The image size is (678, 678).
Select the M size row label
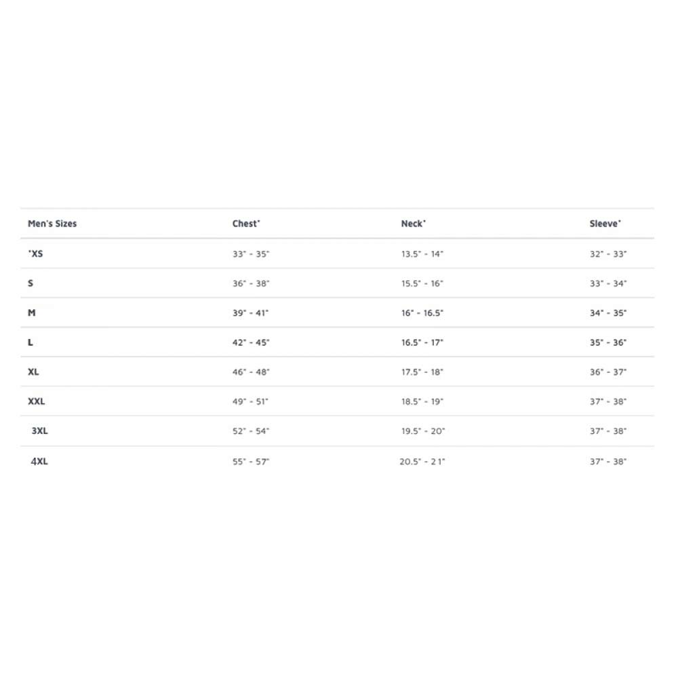(32, 313)
